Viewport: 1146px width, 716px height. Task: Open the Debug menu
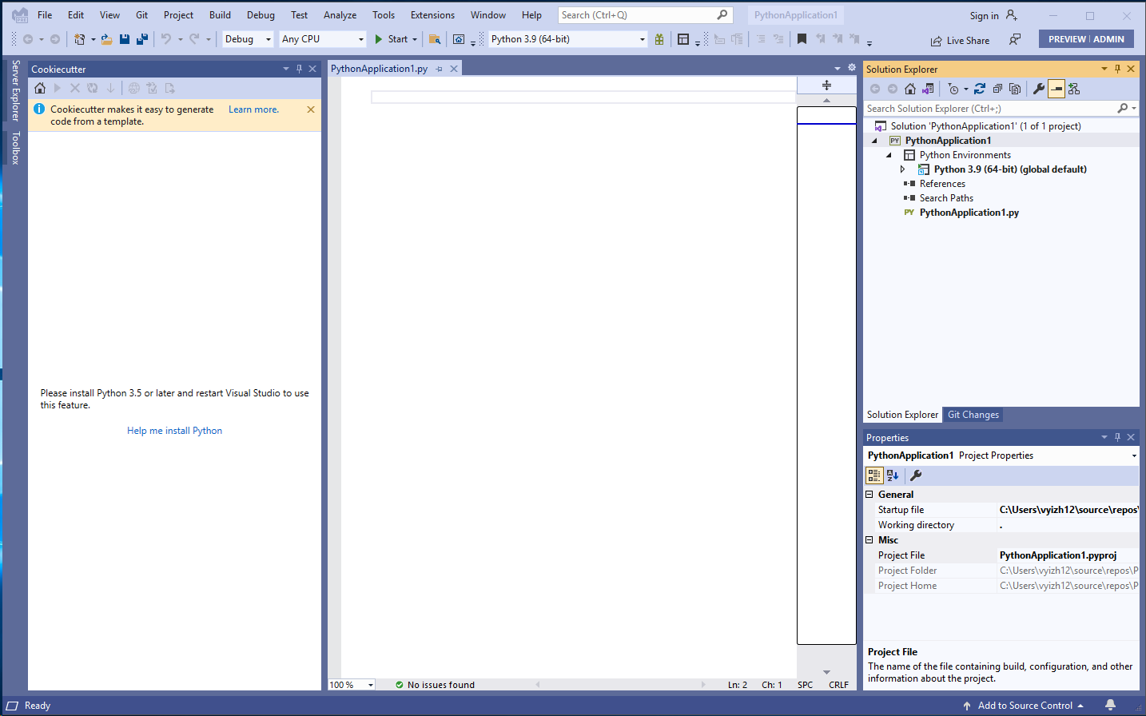261,14
